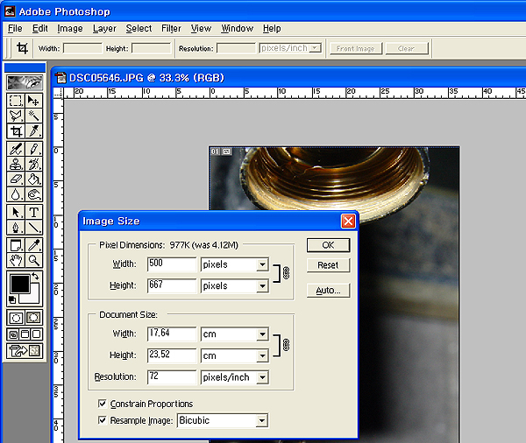Viewport: 526px width, 443px height.
Task: Click the white background color swatch
Action: (34, 297)
